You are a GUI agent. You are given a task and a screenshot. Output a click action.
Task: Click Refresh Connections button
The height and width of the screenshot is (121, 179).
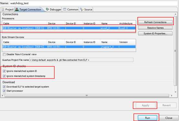155,22
